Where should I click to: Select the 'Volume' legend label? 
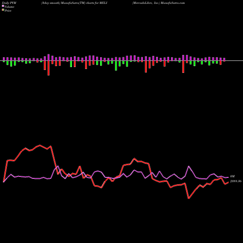pyautogui.click(x=9, y=7)
